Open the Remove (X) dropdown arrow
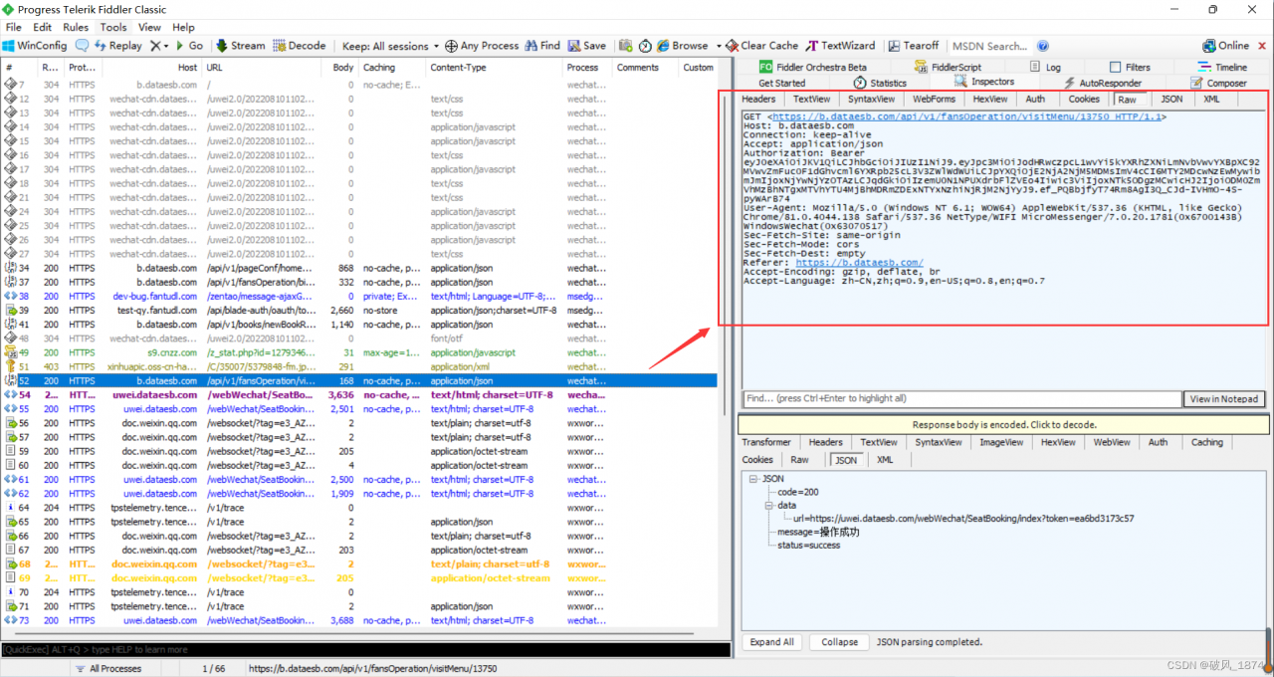The height and width of the screenshot is (677, 1274). [x=165, y=46]
